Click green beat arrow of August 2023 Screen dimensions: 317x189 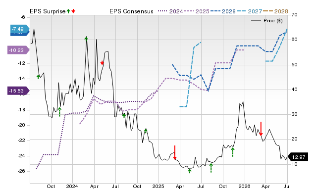coord(38,77)
